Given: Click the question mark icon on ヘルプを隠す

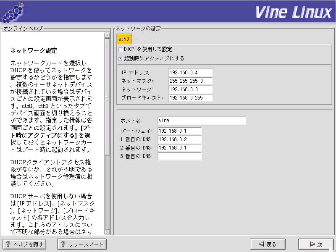Looking at the screenshot, I should tap(8, 244).
